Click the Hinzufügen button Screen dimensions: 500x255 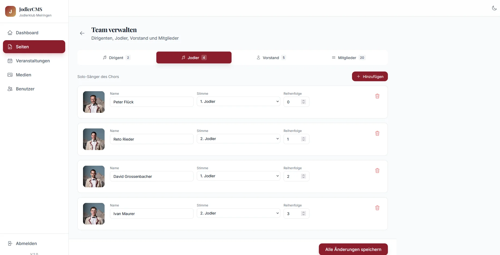click(x=370, y=76)
